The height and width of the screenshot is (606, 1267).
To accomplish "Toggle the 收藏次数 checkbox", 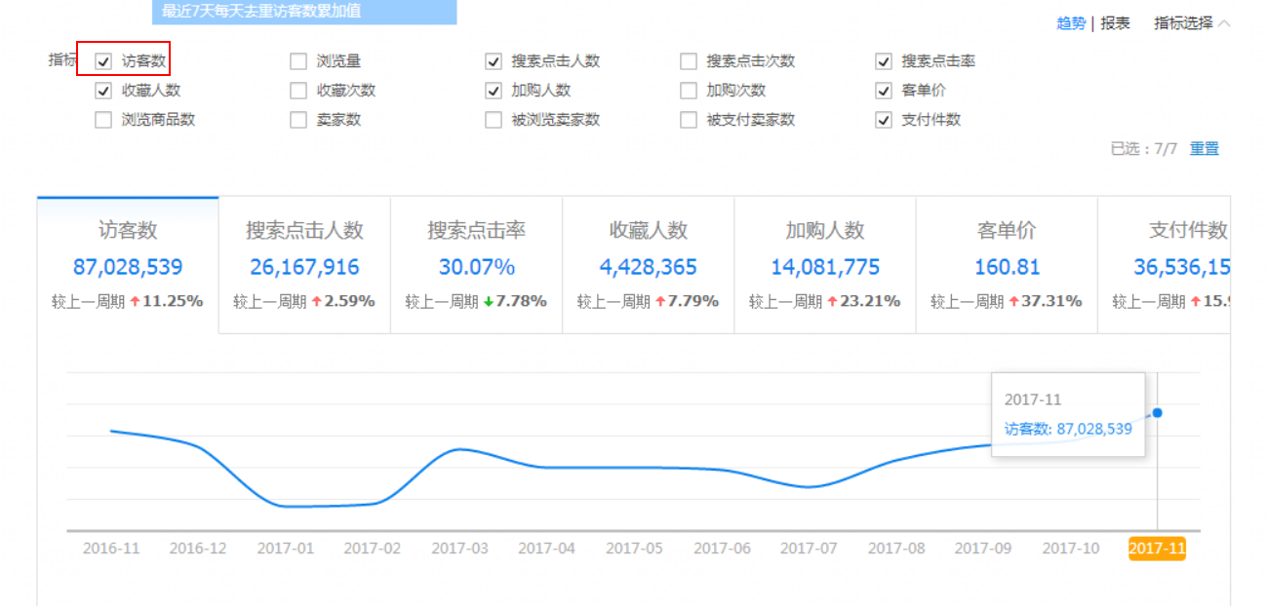I will 298,91.
